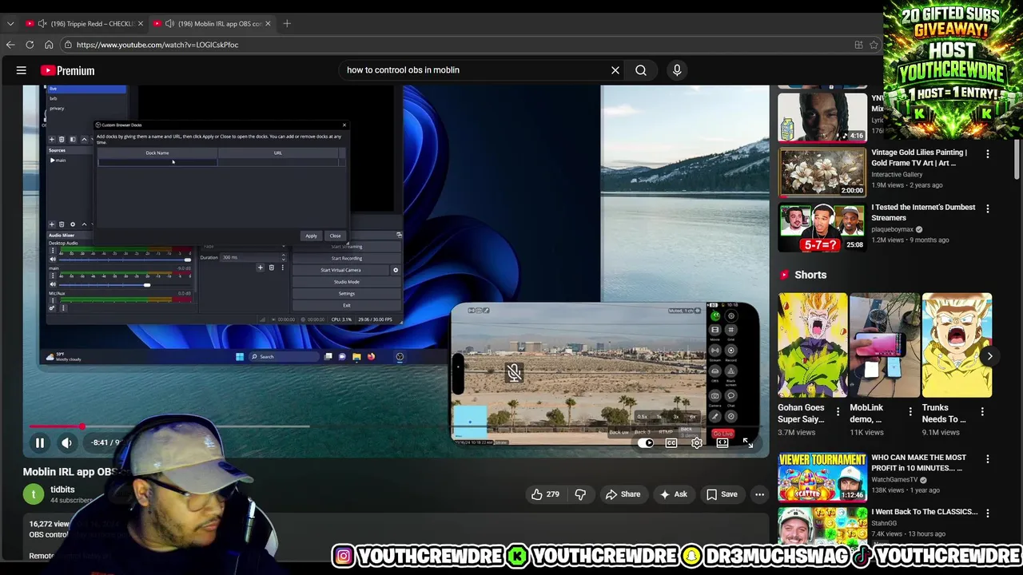Open options menu for Gohan Super Saiyan short
Image resolution: width=1023 pixels, height=575 pixels.
click(838, 412)
